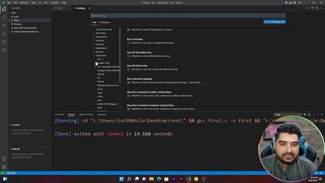Uncheck Show Run Command In Editor Context Menu

[128, 96]
